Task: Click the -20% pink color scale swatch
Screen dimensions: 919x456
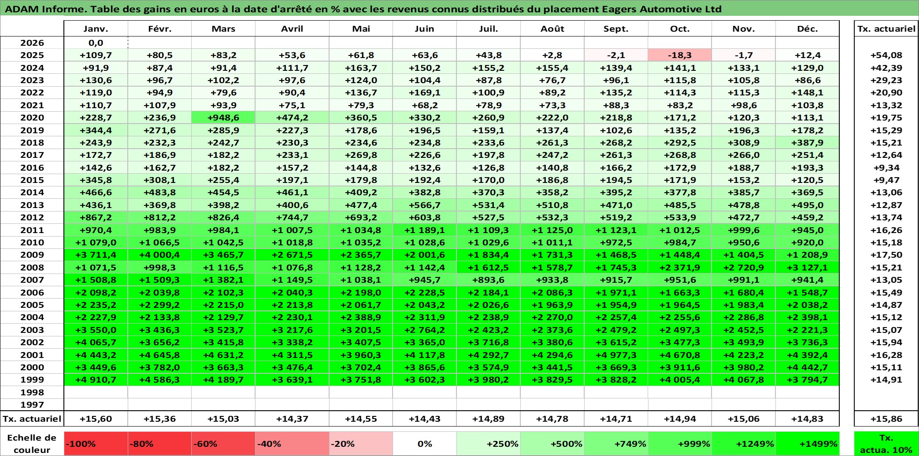Action: [361, 444]
